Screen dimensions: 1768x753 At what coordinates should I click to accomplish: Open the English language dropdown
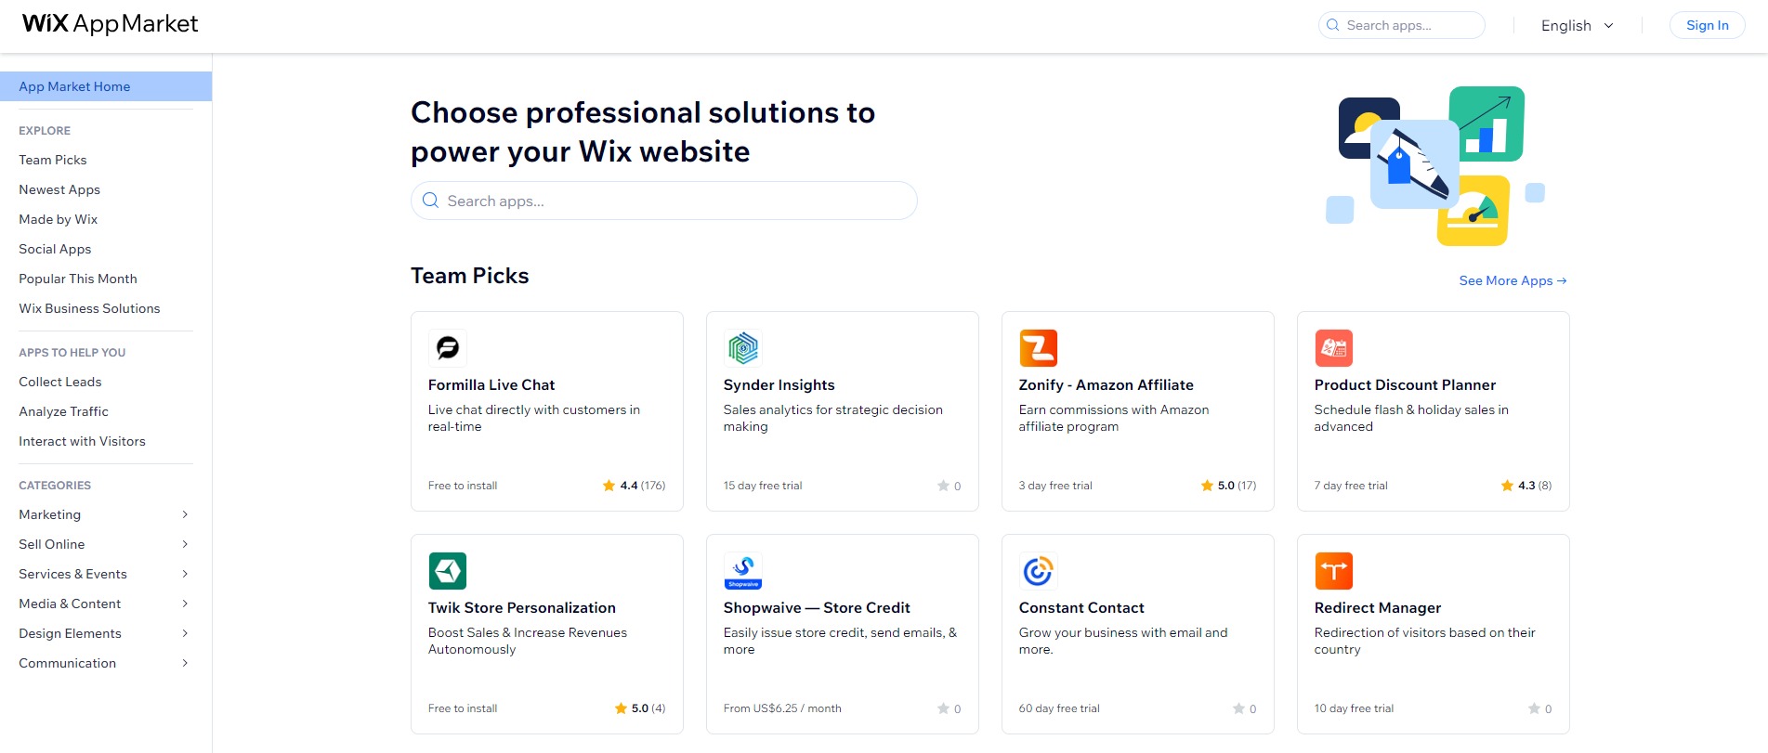pos(1578,26)
